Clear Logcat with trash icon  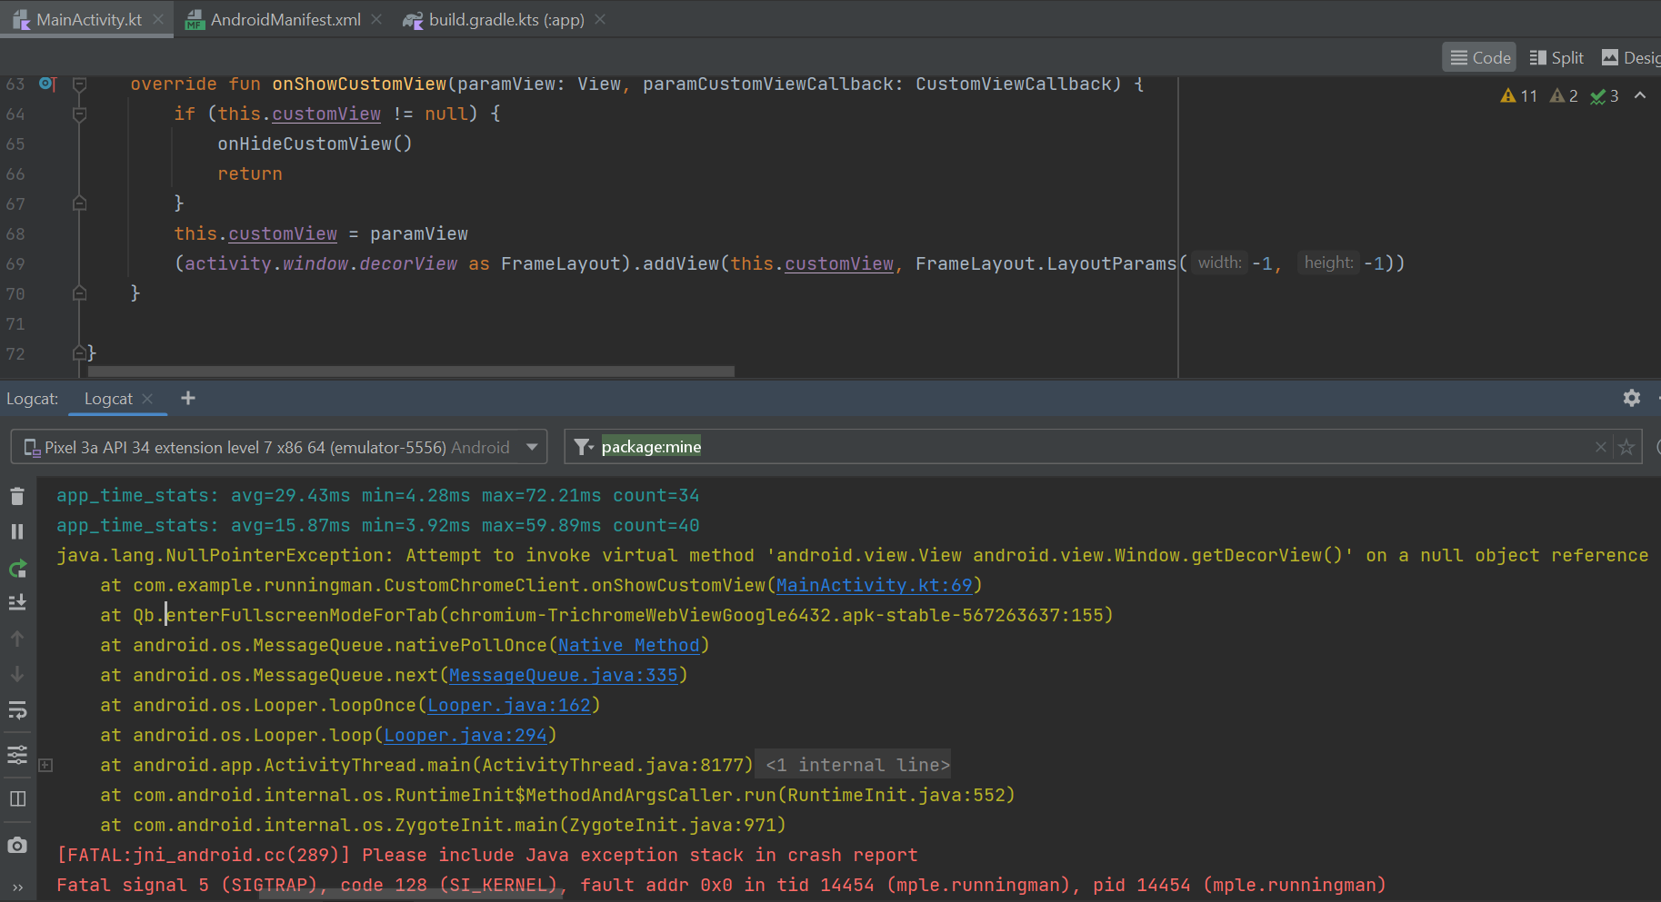tap(17, 496)
